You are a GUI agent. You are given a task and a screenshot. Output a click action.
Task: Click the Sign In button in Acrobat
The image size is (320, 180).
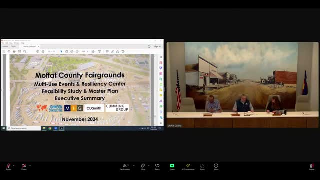coord(157,46)
